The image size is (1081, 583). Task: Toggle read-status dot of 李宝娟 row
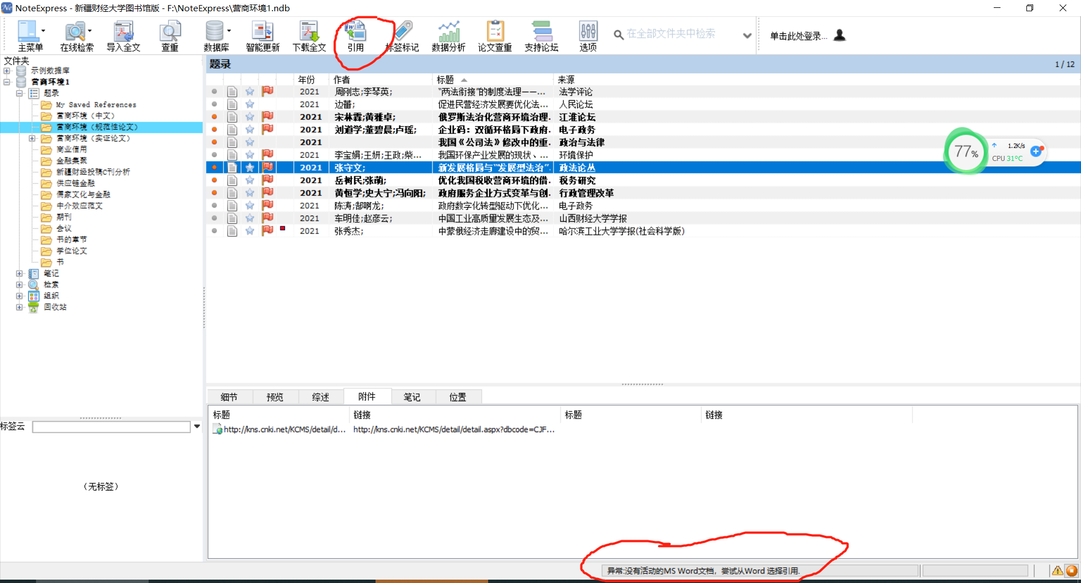tap(215, 155)
